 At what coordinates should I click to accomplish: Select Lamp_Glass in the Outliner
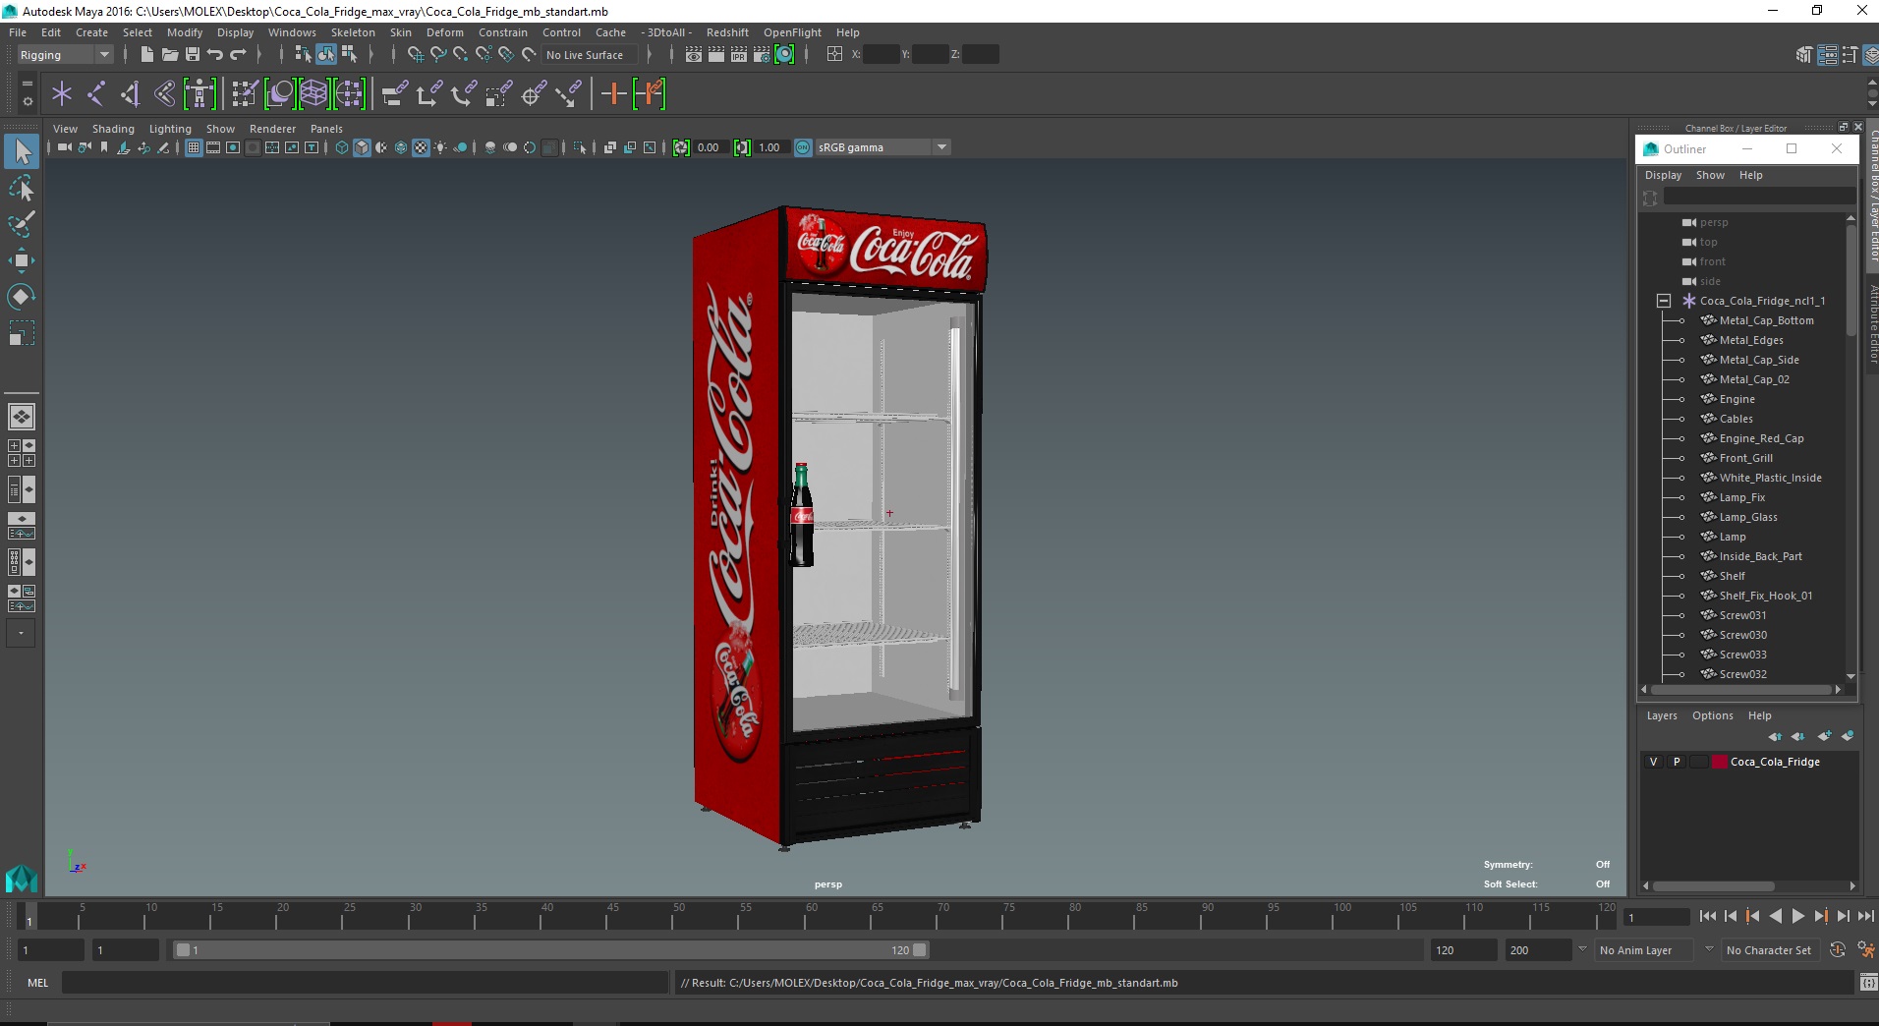(1748, 517)
